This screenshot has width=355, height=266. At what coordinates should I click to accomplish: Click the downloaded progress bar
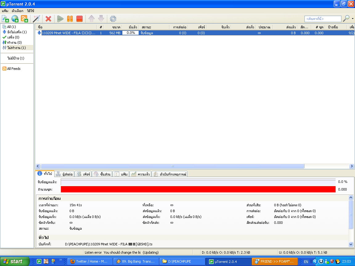(198, 182)
